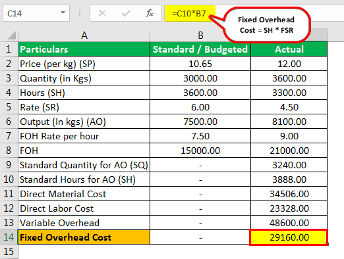Viewport: 344px width, 259px height.
Task: Select cell 'Standard Quantity for AO (SQ)'
Action: tap(84, 165)
